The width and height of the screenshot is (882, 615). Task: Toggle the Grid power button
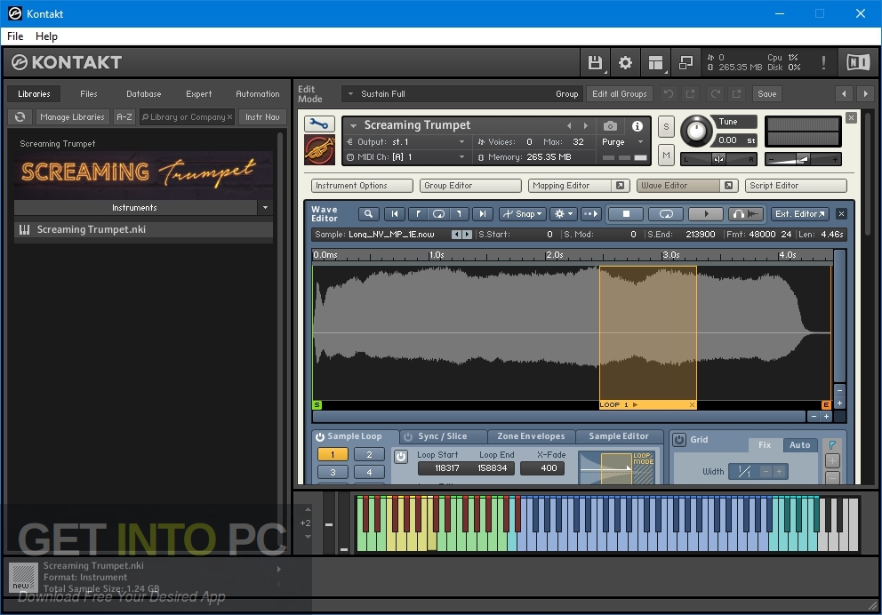coord(679,440)
